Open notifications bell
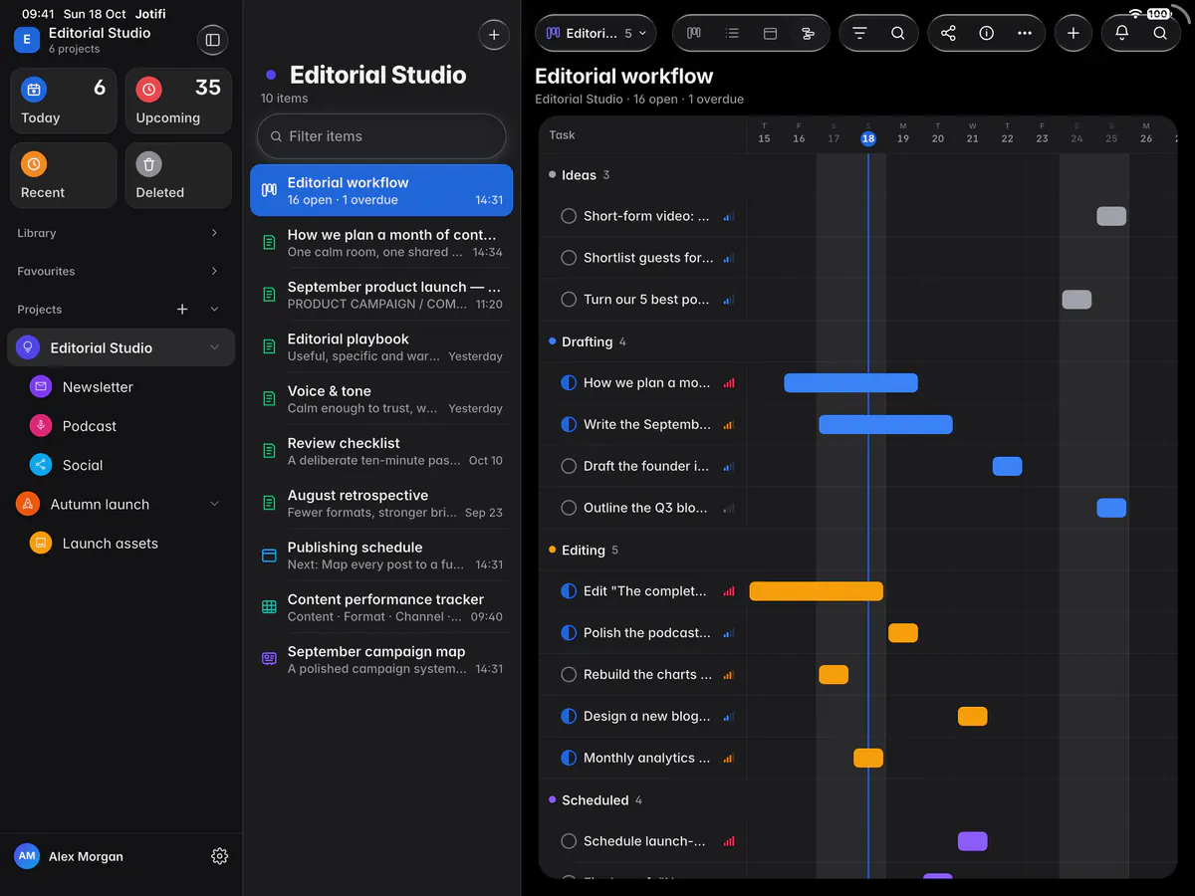This screenshot has width=1195, height=896. (x=1121, y=33)
